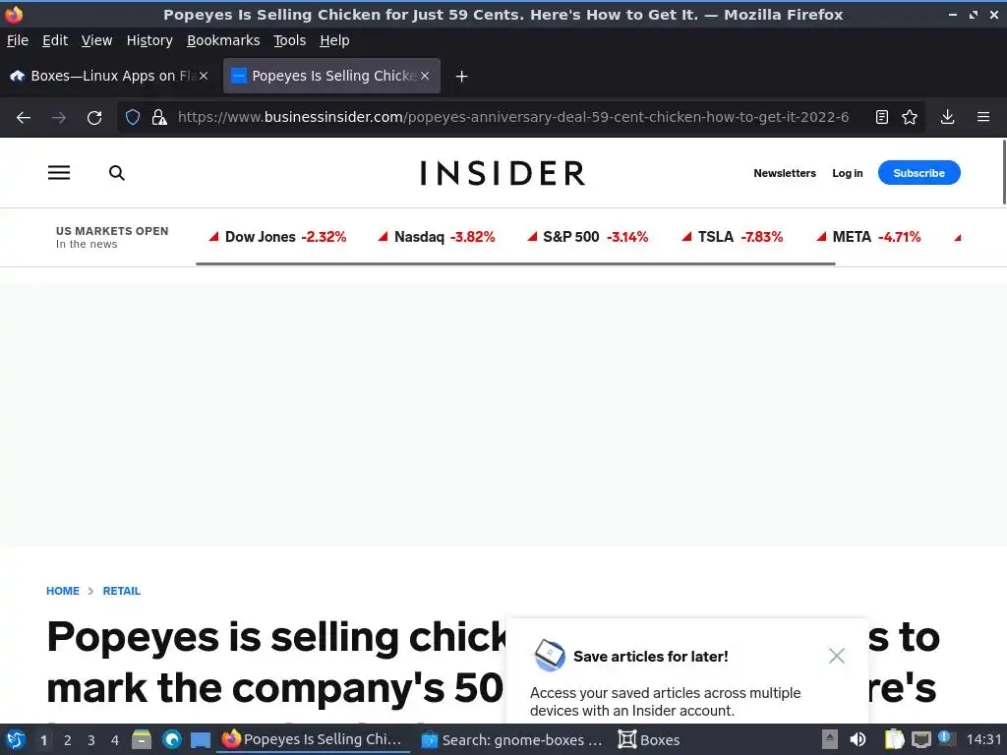The height and width of the screenshot is (755, 1007).
Task: Click the 'Save articles for later!' heading
Action: pyautogui.click(x=651, y=656)
